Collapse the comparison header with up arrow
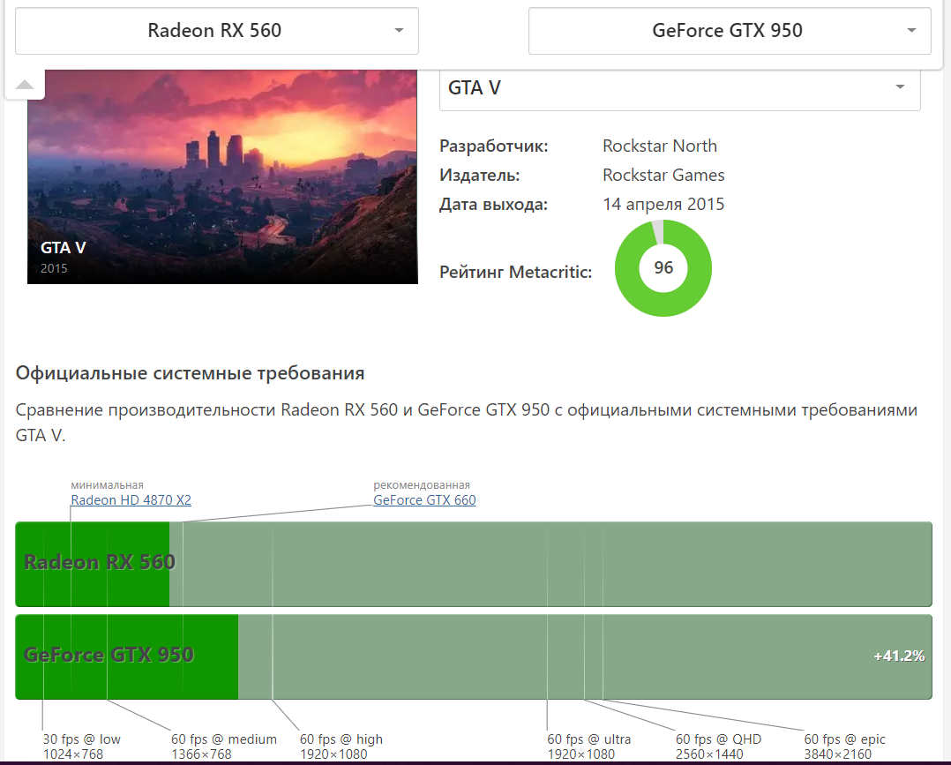This screenshot has height=765, width=951. click(x=25, y=85)
